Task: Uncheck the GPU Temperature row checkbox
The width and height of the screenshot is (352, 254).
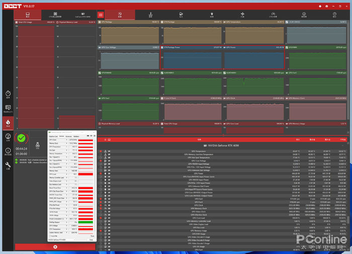Action: point(101,151)
